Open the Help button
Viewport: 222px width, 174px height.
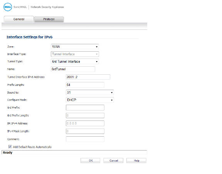click(136, 161)
